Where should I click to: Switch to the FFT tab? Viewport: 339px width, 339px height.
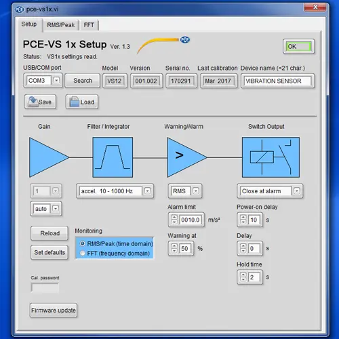pyautogui.click(x=89, y=25)
